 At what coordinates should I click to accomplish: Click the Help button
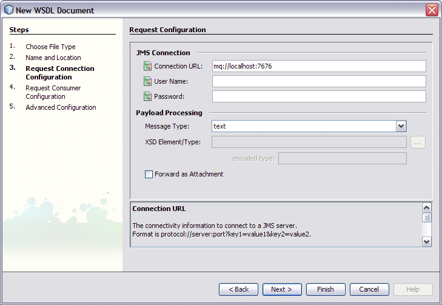point(413,289)
